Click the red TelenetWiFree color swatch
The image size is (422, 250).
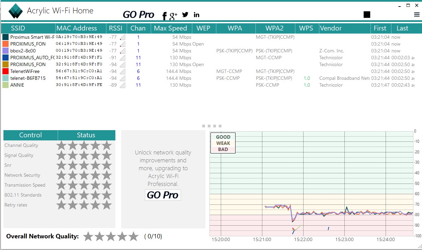[x=5, y=71]
